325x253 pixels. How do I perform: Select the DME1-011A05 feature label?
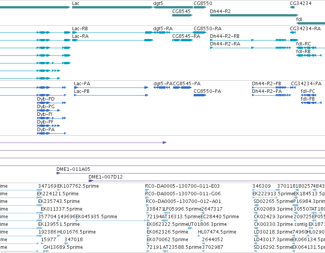[x=73, y=169]
